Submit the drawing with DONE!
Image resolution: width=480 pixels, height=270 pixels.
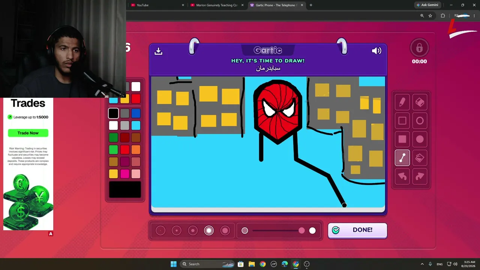[x=357, y=230]
